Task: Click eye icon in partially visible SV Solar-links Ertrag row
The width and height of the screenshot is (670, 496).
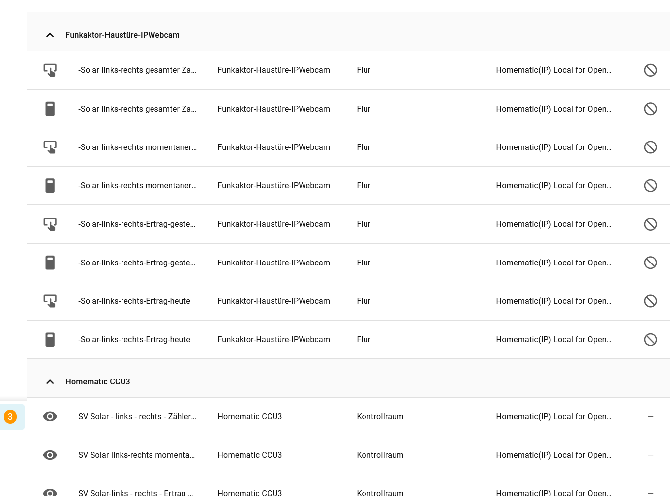Action: click(50, 492)
